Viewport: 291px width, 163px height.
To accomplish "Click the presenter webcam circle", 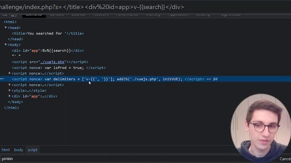I will [x=261, y=128].
